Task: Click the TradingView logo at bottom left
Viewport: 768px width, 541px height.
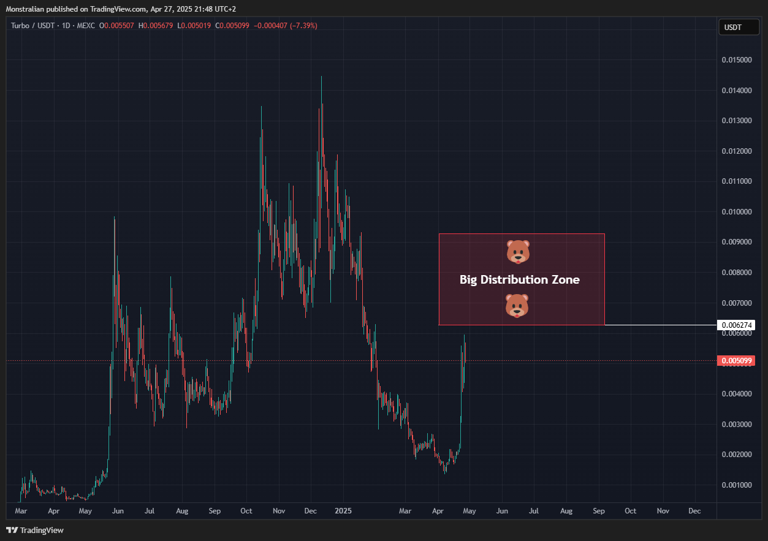Action: 35,530
